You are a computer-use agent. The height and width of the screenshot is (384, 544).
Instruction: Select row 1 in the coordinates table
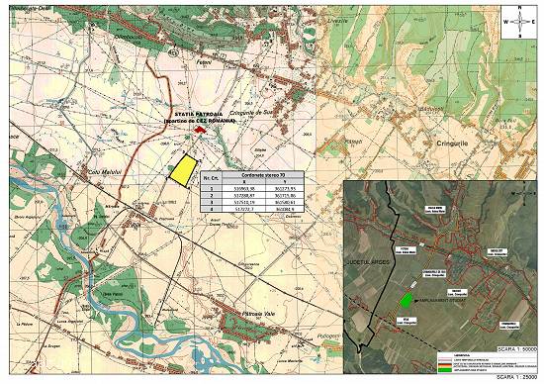(x=252, y=188)
